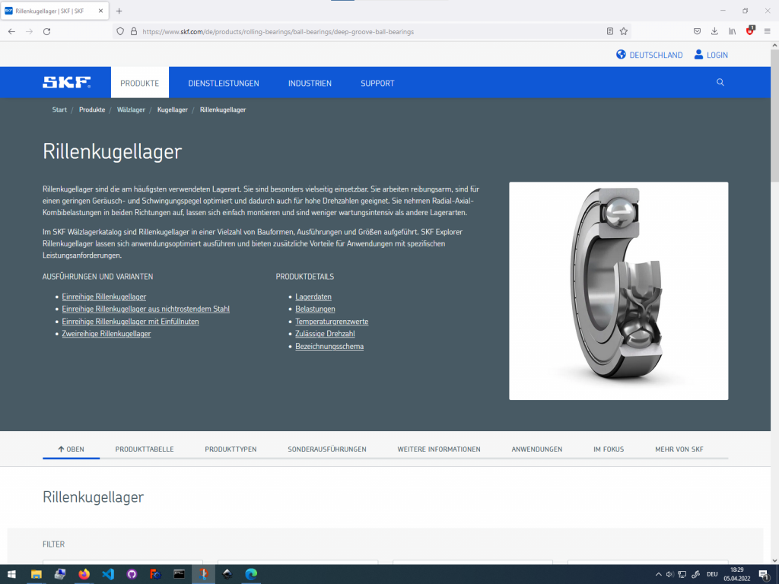Open the Lagerdaten link
779x584 pixels.
313,297
